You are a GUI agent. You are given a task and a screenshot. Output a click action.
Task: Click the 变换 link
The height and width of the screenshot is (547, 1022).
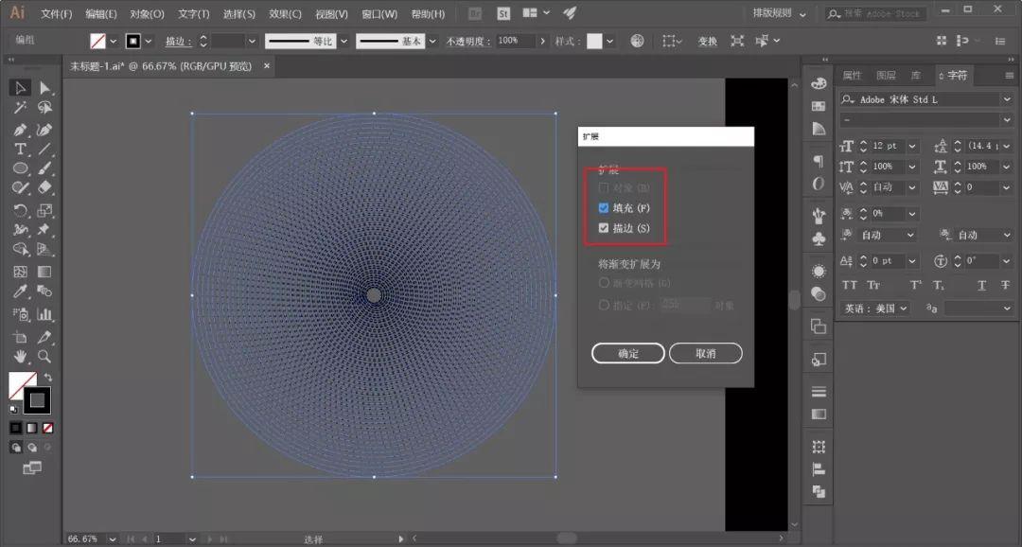click(x=707, y=41)
